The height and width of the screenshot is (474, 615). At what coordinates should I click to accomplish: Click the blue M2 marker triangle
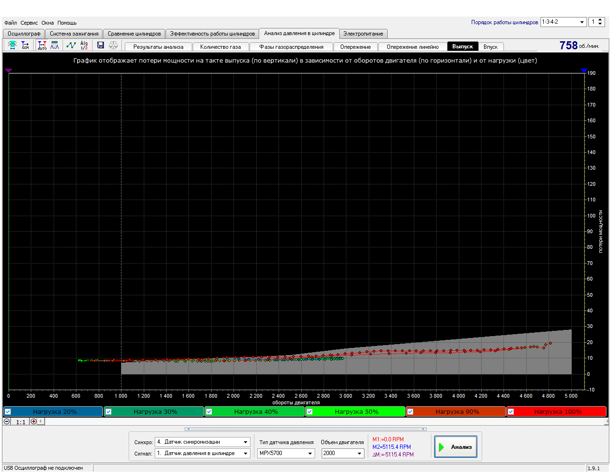[x=584, y=71]
